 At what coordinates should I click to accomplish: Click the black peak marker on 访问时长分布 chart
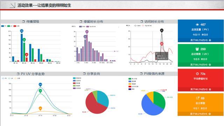point(162,30)
